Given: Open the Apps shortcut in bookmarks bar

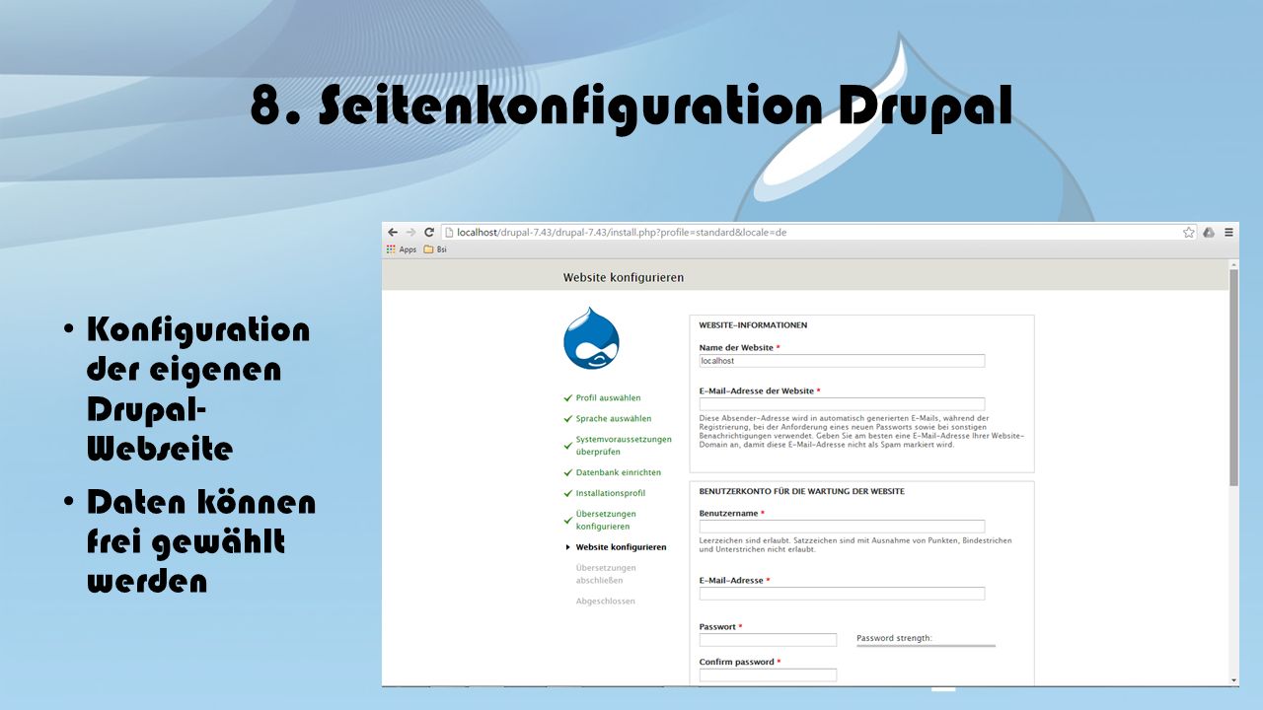Looking at the screenshot, I should coord(402,249).
